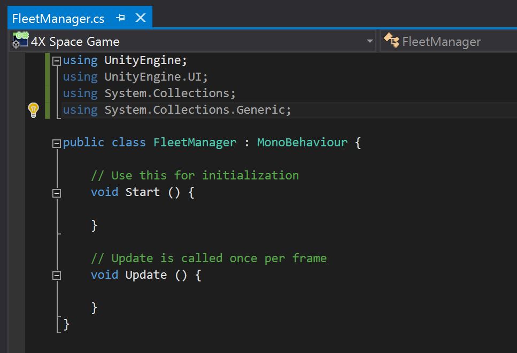This screenshot has height=353, width=517.
Task: Collapse the Update method block
Action: click(57, 276)
